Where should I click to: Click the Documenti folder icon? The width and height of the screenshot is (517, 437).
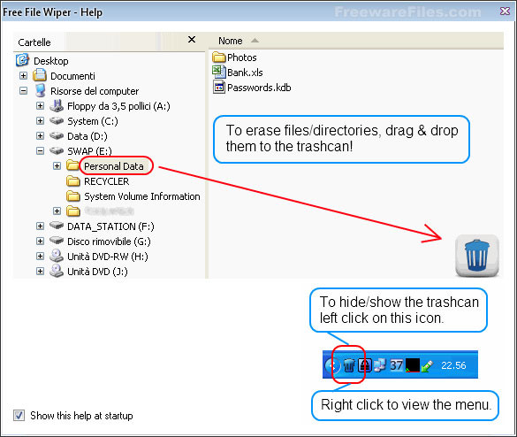(40, 75)
